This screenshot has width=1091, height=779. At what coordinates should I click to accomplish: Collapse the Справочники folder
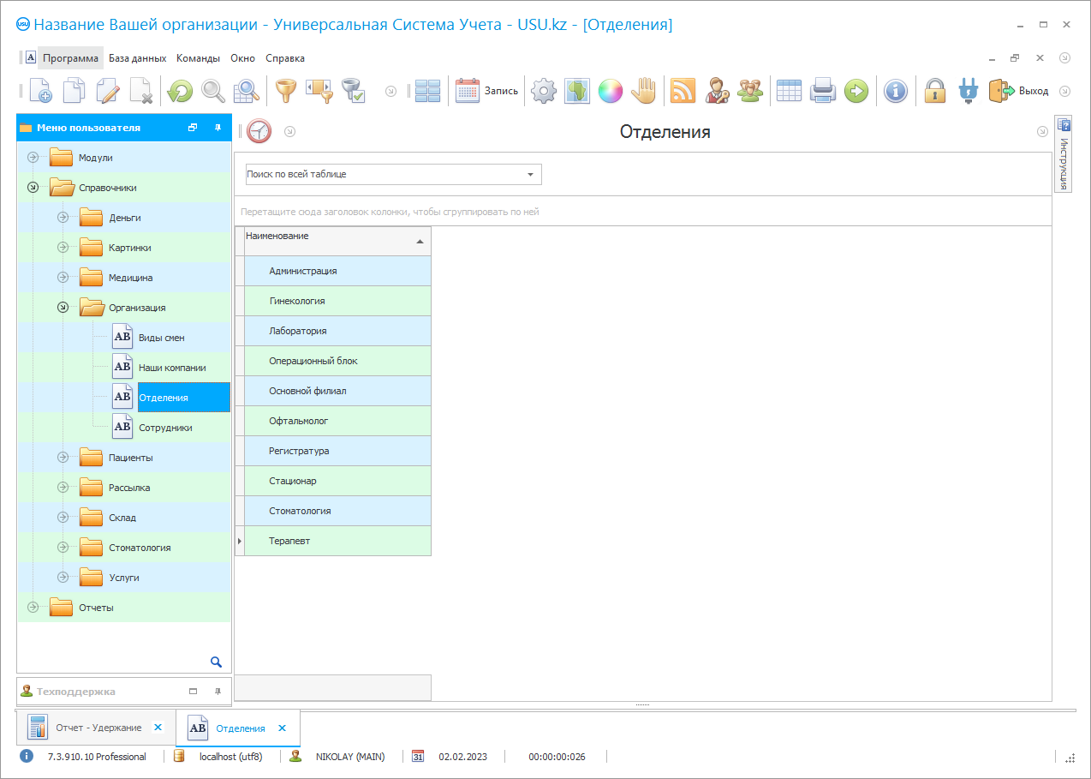33,188
